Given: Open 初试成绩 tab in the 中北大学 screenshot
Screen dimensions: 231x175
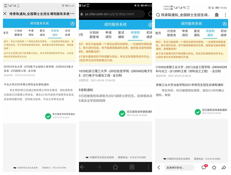Looking at the screenshot, I should (68, 33).
